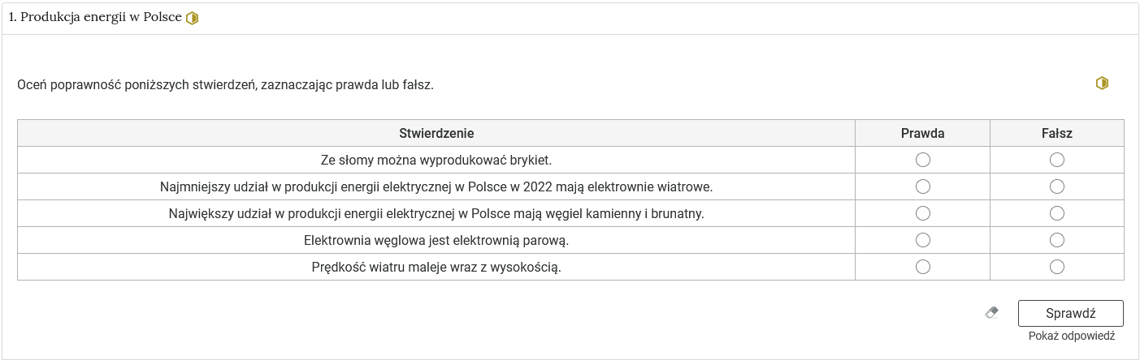Click the Prawda column header
The height and width of the screenshot is (360, 1140).
pos(922,133)
